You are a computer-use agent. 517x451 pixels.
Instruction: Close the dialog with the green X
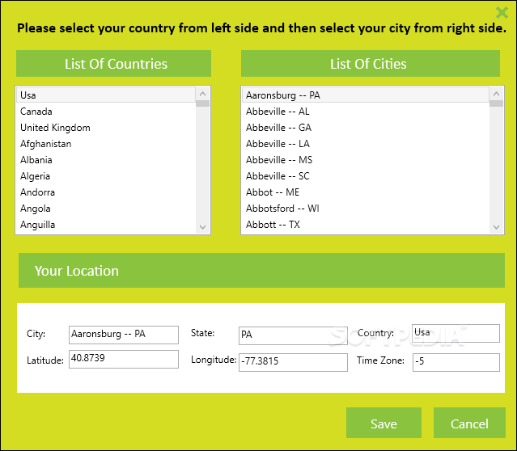[x=502, y=13]
